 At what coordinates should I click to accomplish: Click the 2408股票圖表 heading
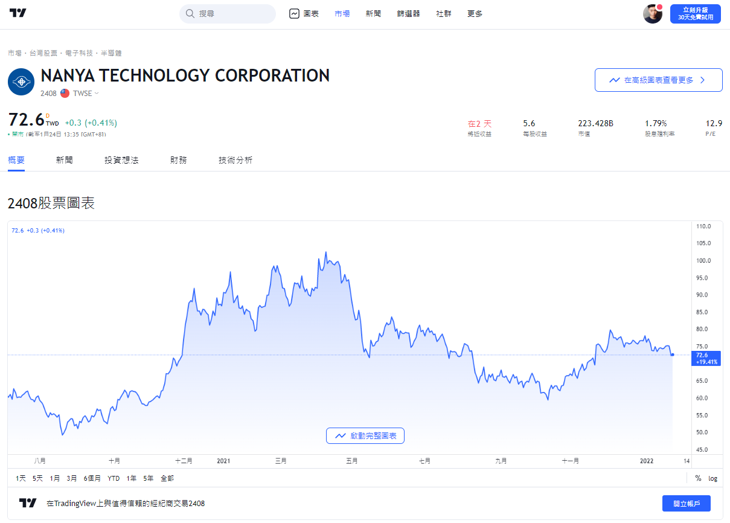(x=51, y=204)
